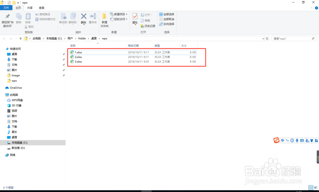Open the recent locations dropdown arrow
319x192 pixels.
pyautogui.click(x=16, y=39)
